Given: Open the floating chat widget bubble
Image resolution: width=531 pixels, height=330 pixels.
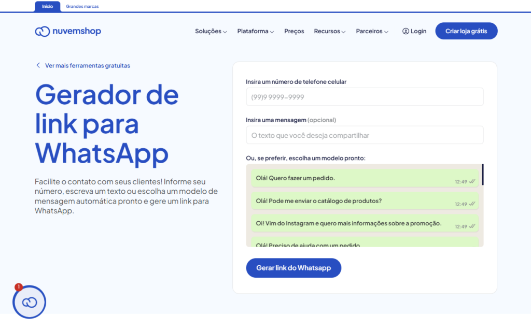Looking at the screenshot, I should click(x=30, y=302).
